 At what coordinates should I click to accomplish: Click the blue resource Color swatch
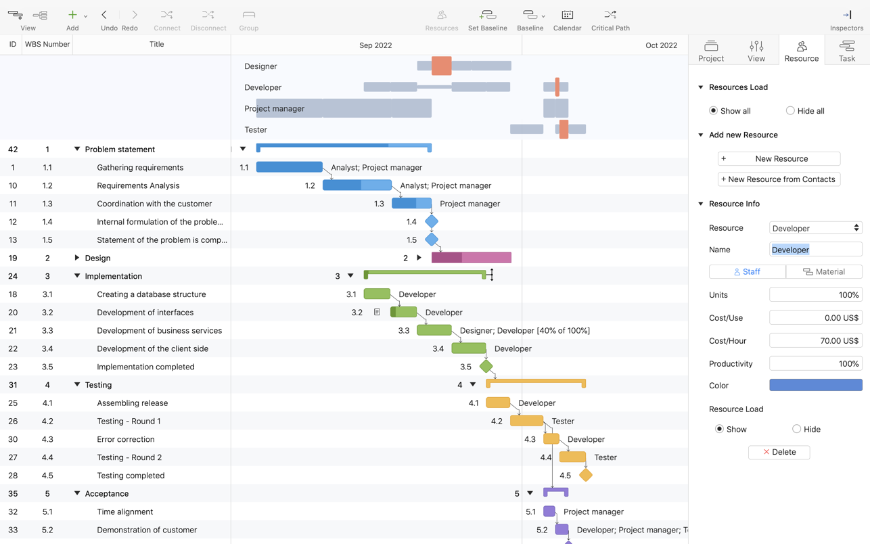point(815,385)
